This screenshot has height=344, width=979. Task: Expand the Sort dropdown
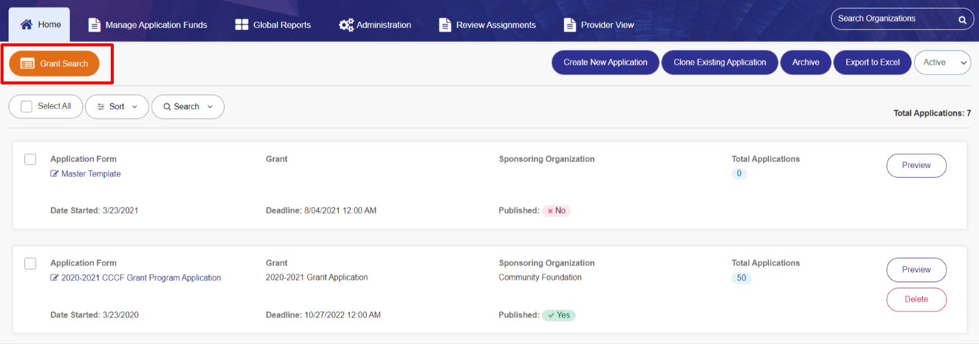(117, 106)
